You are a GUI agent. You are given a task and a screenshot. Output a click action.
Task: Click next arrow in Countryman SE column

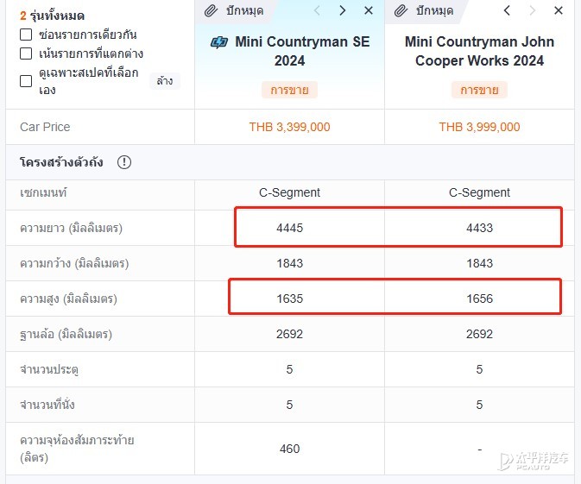[x=343, y=10]
